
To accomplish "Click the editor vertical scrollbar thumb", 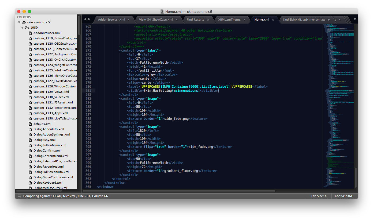I will [356, 177].
